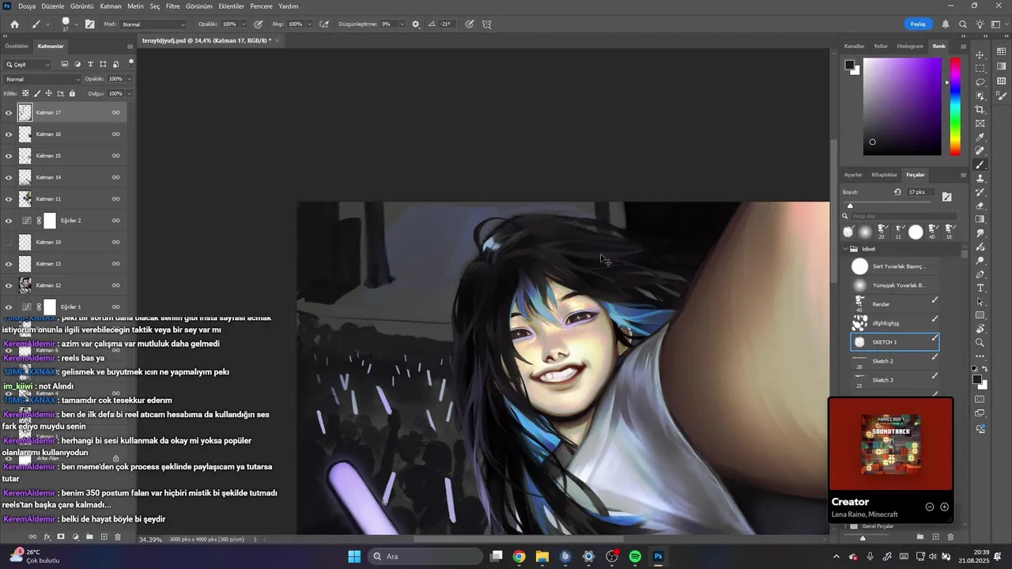
Task: Open Akış flow dropdown arrow
Action: [309, 24]
